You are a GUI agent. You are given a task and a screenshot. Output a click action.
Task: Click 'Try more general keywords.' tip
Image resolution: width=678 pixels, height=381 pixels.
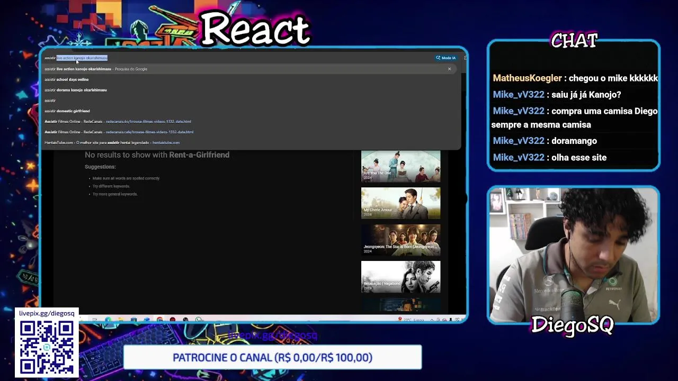[115, 194]
